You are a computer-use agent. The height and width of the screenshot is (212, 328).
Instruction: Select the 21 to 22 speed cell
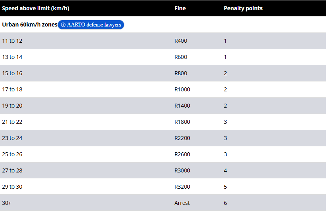point(12,122)
